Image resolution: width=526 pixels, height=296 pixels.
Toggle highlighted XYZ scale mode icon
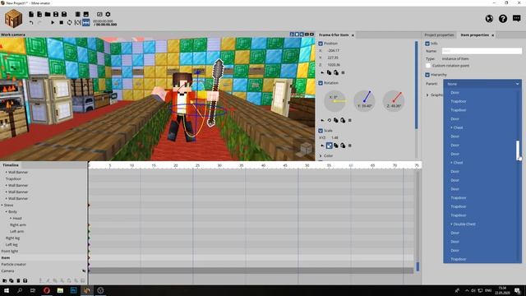click(x=329, y=146)
